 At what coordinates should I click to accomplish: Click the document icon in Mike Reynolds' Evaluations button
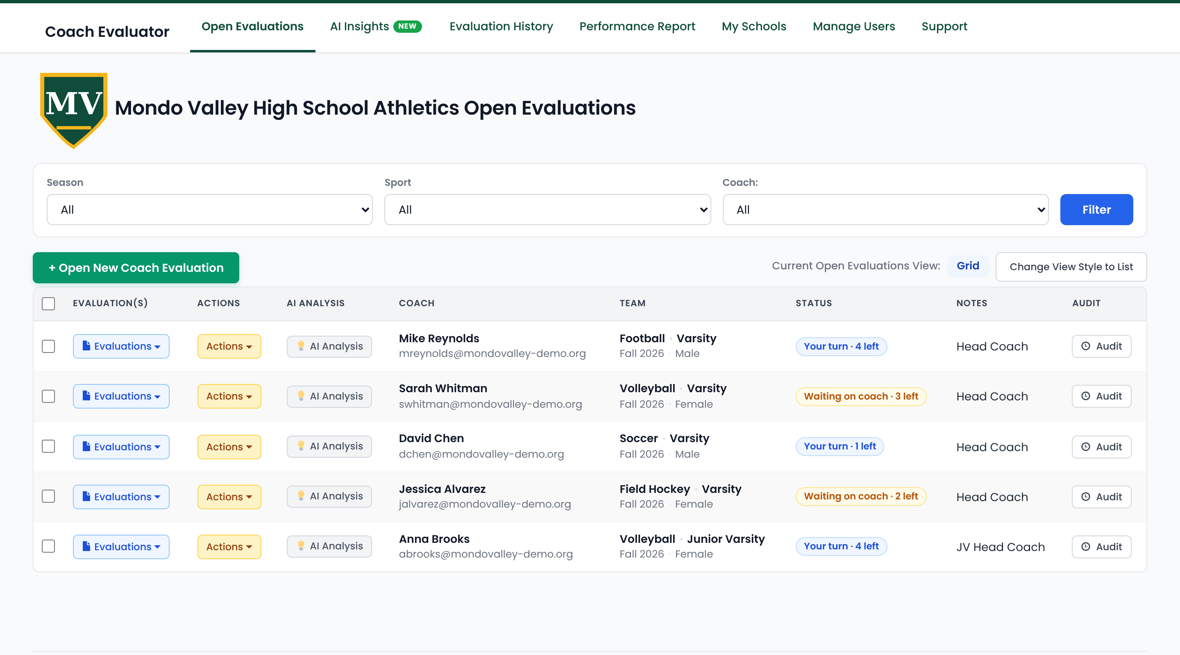pos(86,346)
